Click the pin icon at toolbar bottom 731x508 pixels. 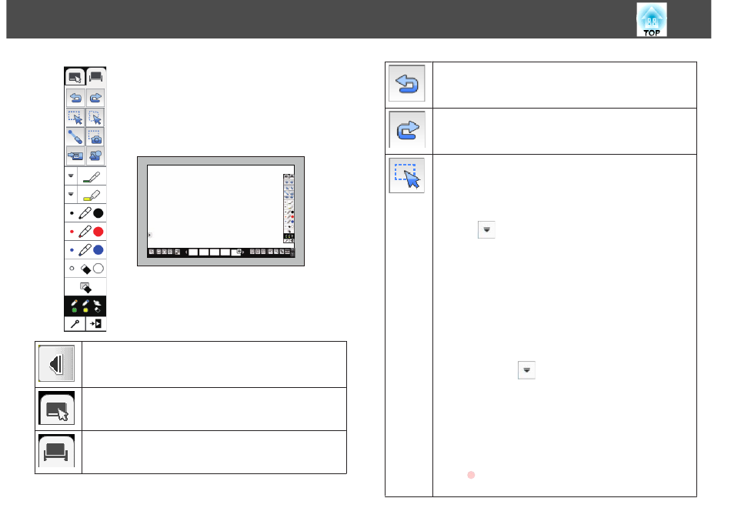coord(75,324)
